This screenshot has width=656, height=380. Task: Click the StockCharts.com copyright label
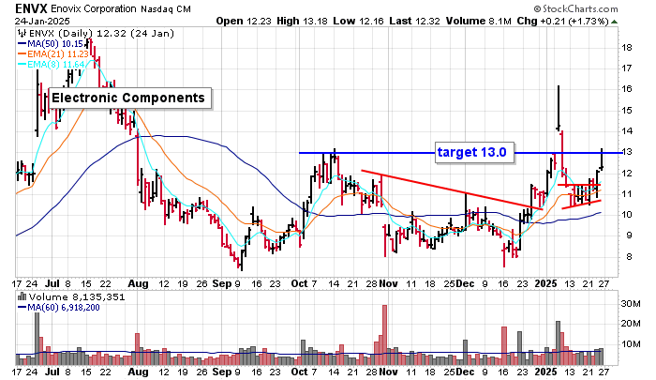click(x=575, y=8)
